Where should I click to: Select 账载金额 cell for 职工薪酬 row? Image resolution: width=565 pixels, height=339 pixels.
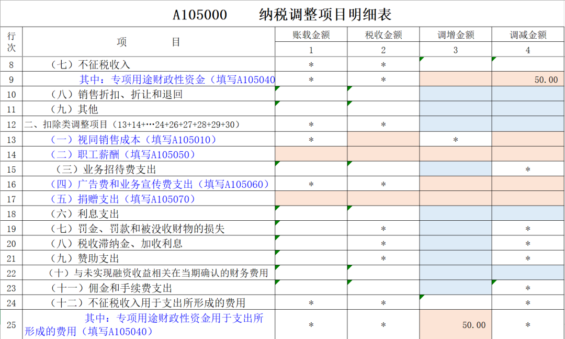click(x=311, y=154)
